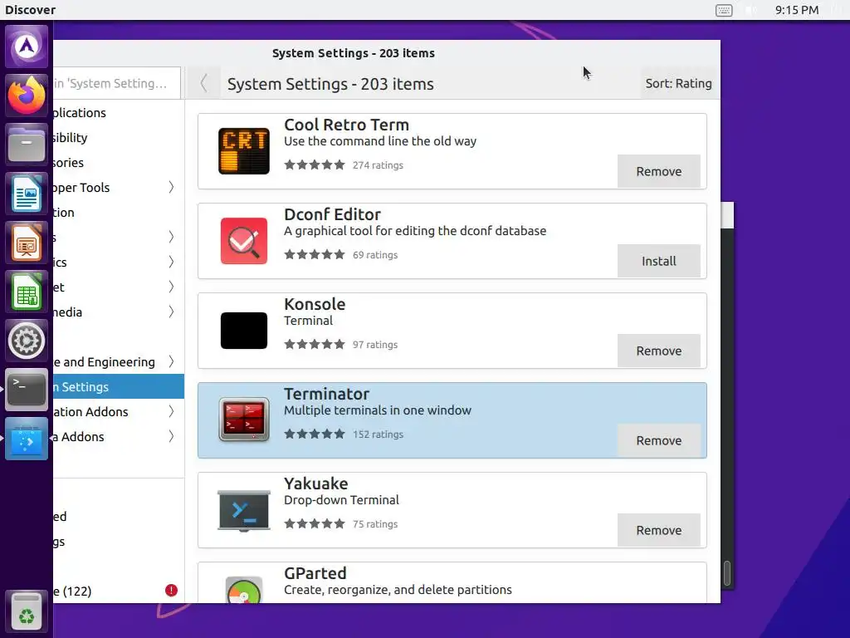This screenshot has width=850, height=638.
Task: Open the Settings section in sidebar
Action: 118,542
